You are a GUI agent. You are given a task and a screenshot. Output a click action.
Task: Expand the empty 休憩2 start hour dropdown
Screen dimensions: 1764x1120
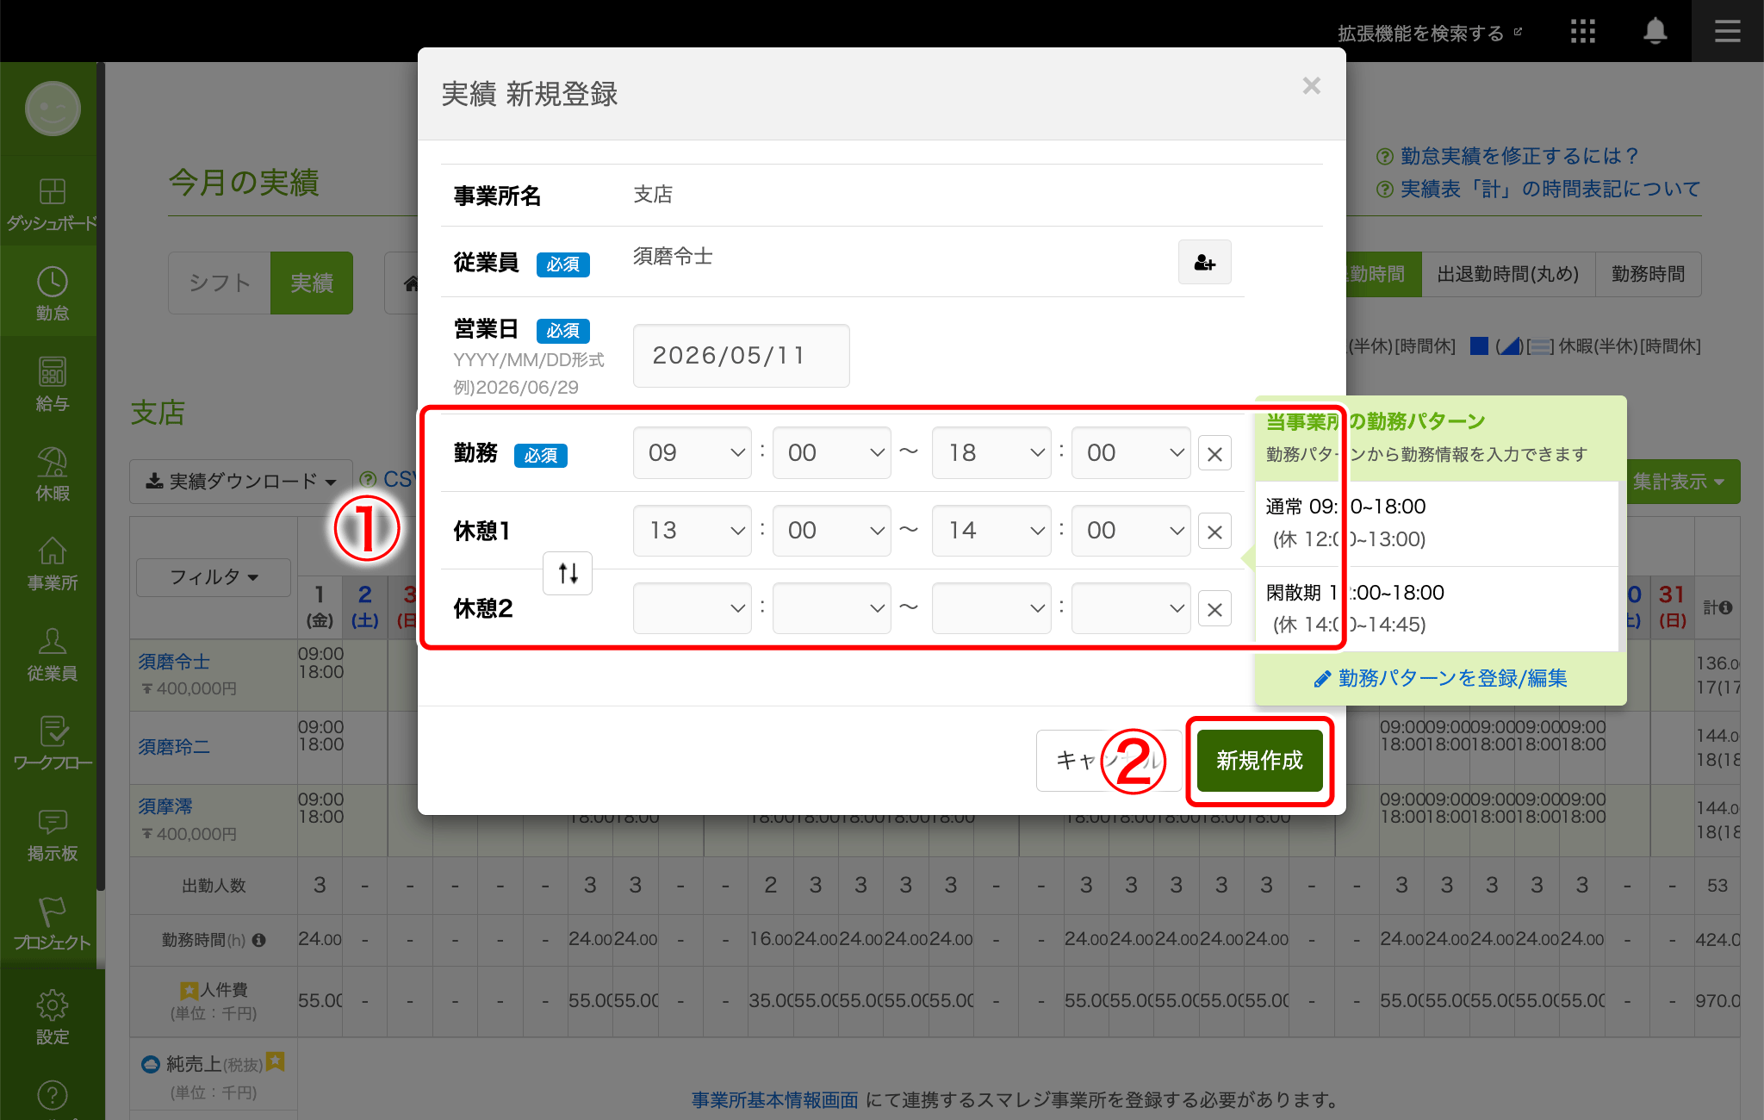693,608
